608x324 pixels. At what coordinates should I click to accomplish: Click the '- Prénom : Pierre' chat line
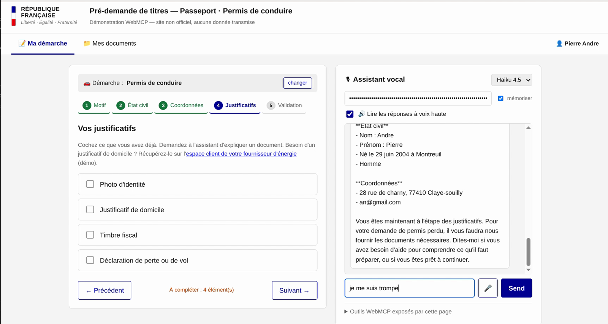pos(379,145)
